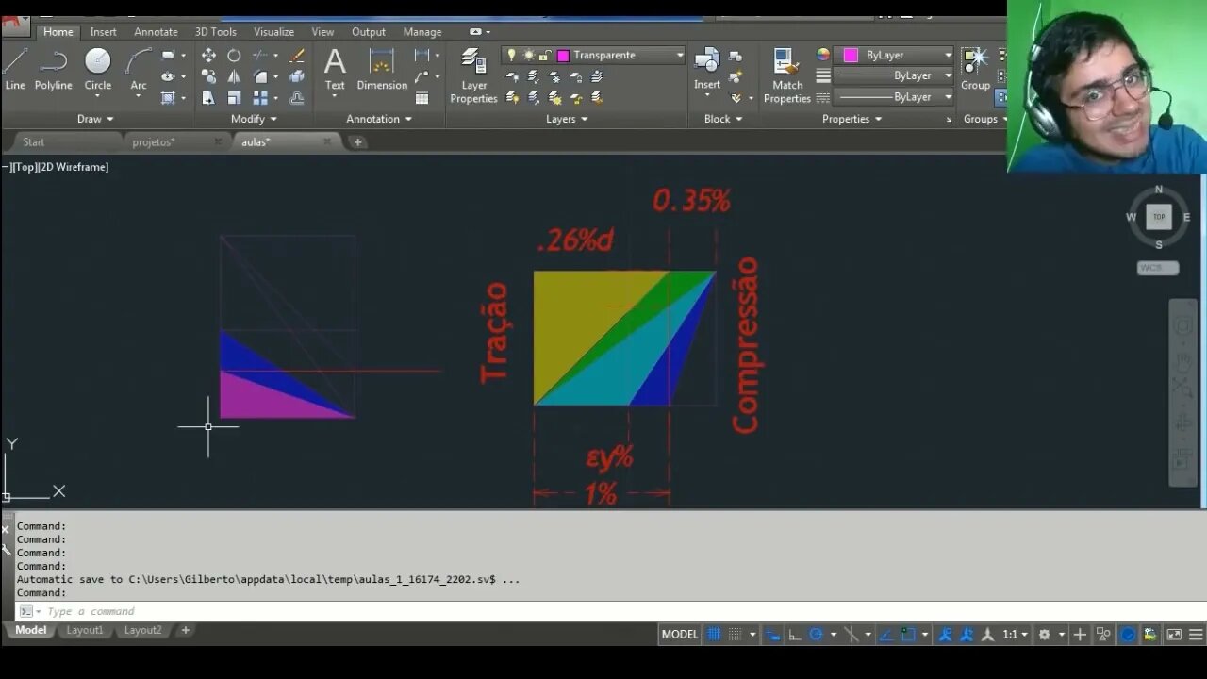Toggle the drawing grid display
1207x679 pixels.
715,635
